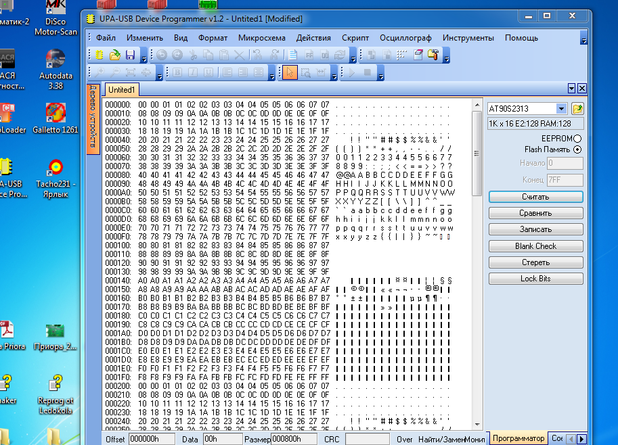Screen dimensions: 618x445
Task: Click the align left text icon
Action: pyautogui.click(x=227, y=73)
